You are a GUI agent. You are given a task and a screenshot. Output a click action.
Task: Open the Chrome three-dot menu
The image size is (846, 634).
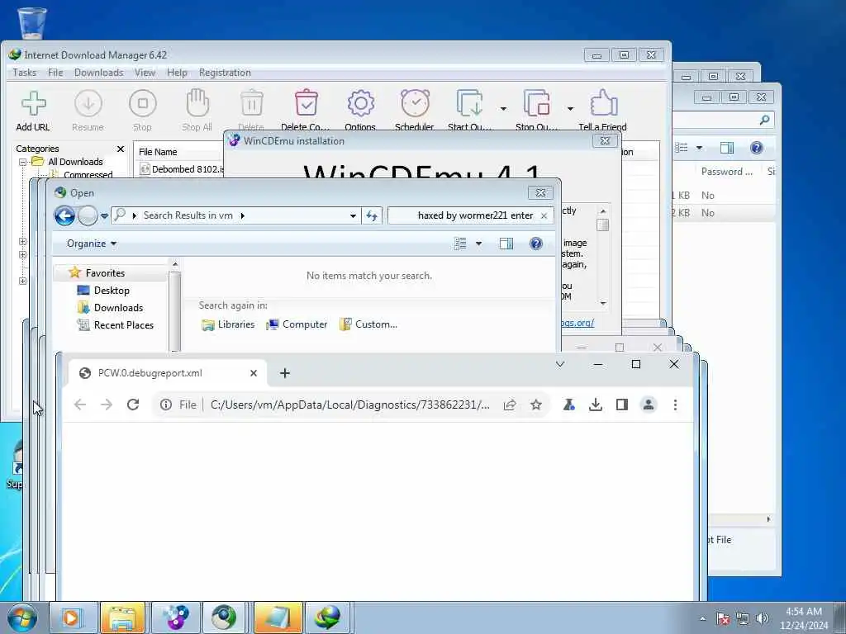click(675, 405)
